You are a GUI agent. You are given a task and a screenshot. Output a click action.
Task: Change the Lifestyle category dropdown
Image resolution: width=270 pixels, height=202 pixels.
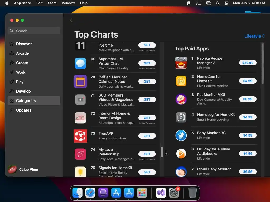click(x=254, y=36)
